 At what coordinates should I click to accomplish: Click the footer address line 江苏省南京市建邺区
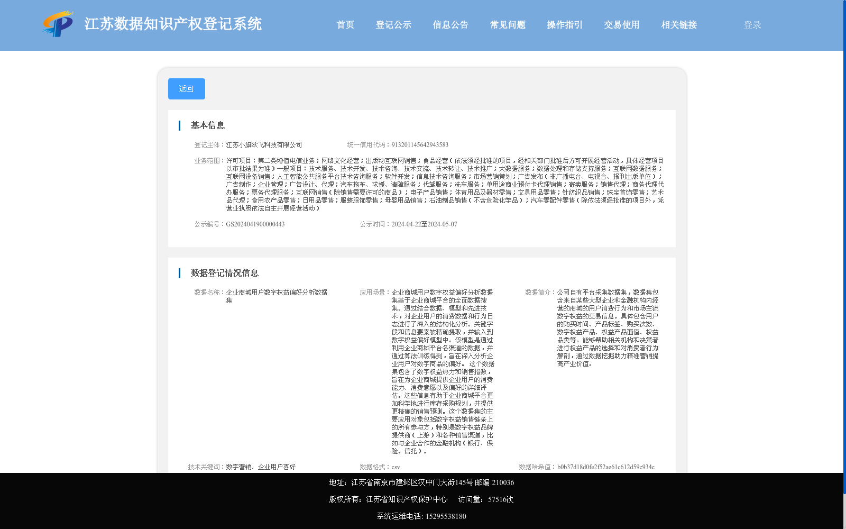[421, 482]
